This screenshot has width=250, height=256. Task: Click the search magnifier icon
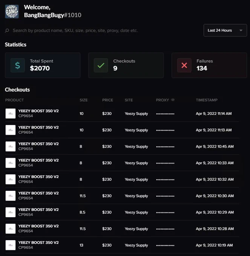(7, 30)
